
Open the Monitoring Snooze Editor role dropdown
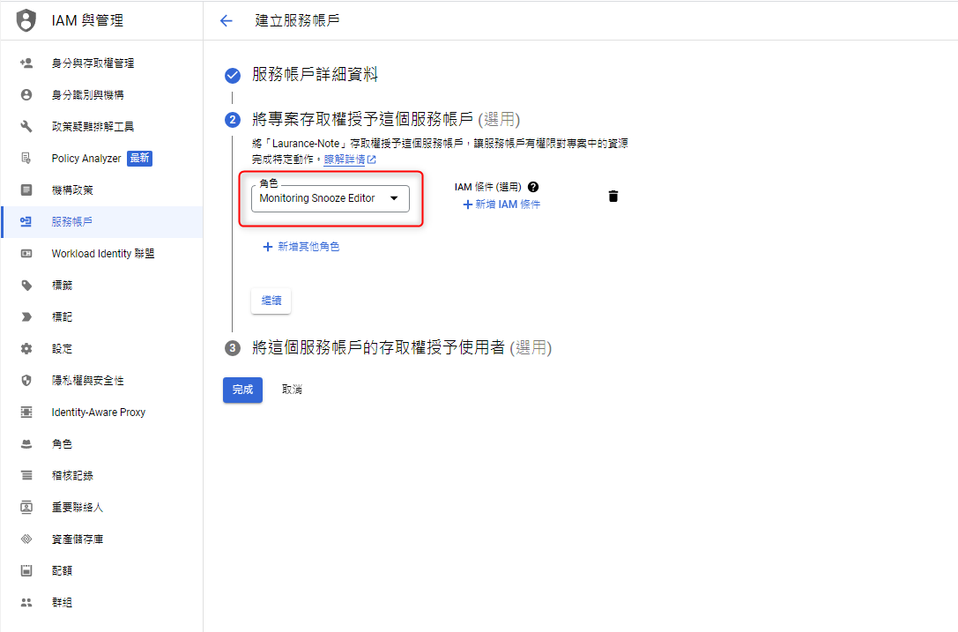[330, 198]
